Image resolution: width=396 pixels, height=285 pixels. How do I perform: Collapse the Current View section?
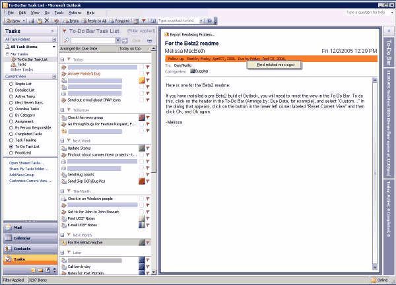[x=54, y=77]
